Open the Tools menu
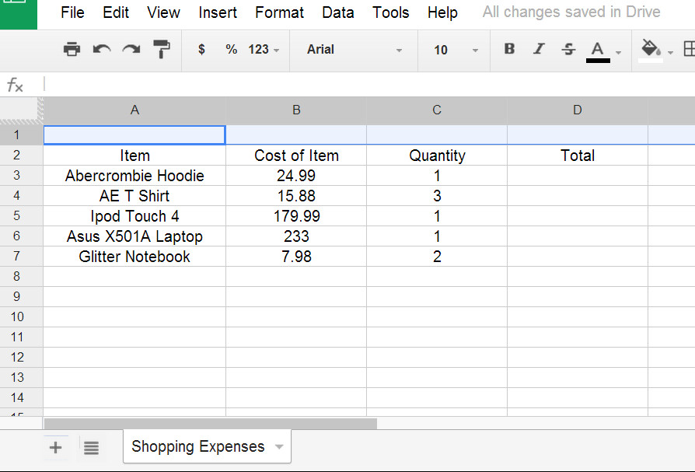The image size is (695, 472). click(x=390, y=12)
